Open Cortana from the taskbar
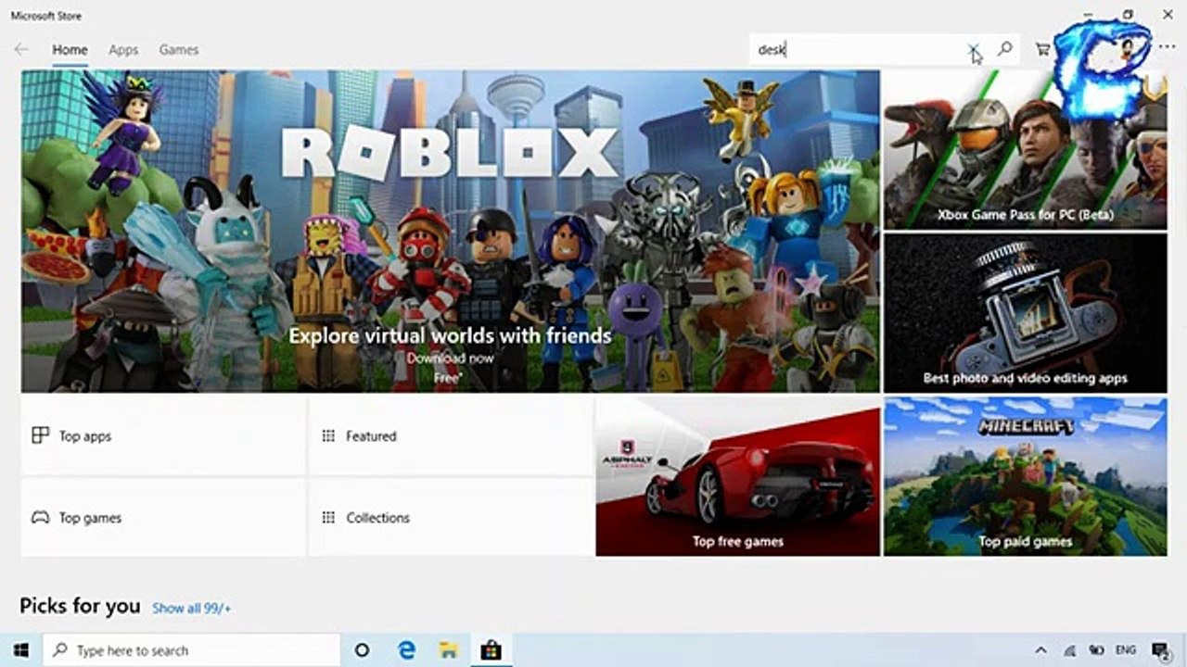The width and height of the screenshot is (1187, 667). pyautogui.click(x=362, y=650)
